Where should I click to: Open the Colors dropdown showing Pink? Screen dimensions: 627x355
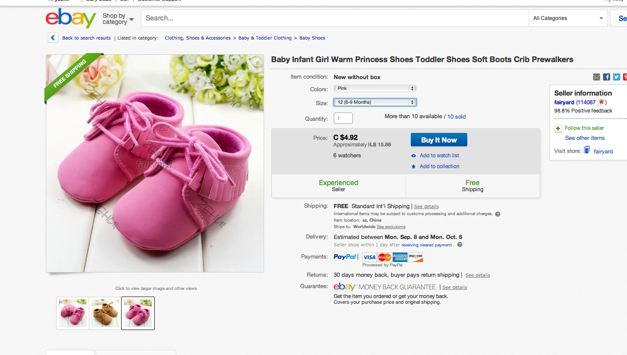375,89
